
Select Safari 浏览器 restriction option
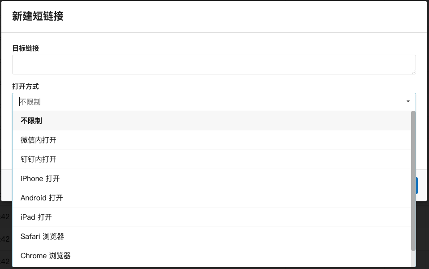coord(42,236)
